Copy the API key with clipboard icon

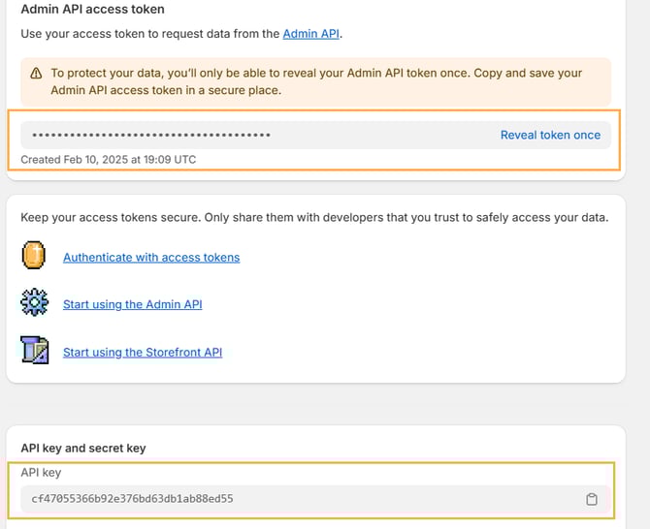point(591,500)
